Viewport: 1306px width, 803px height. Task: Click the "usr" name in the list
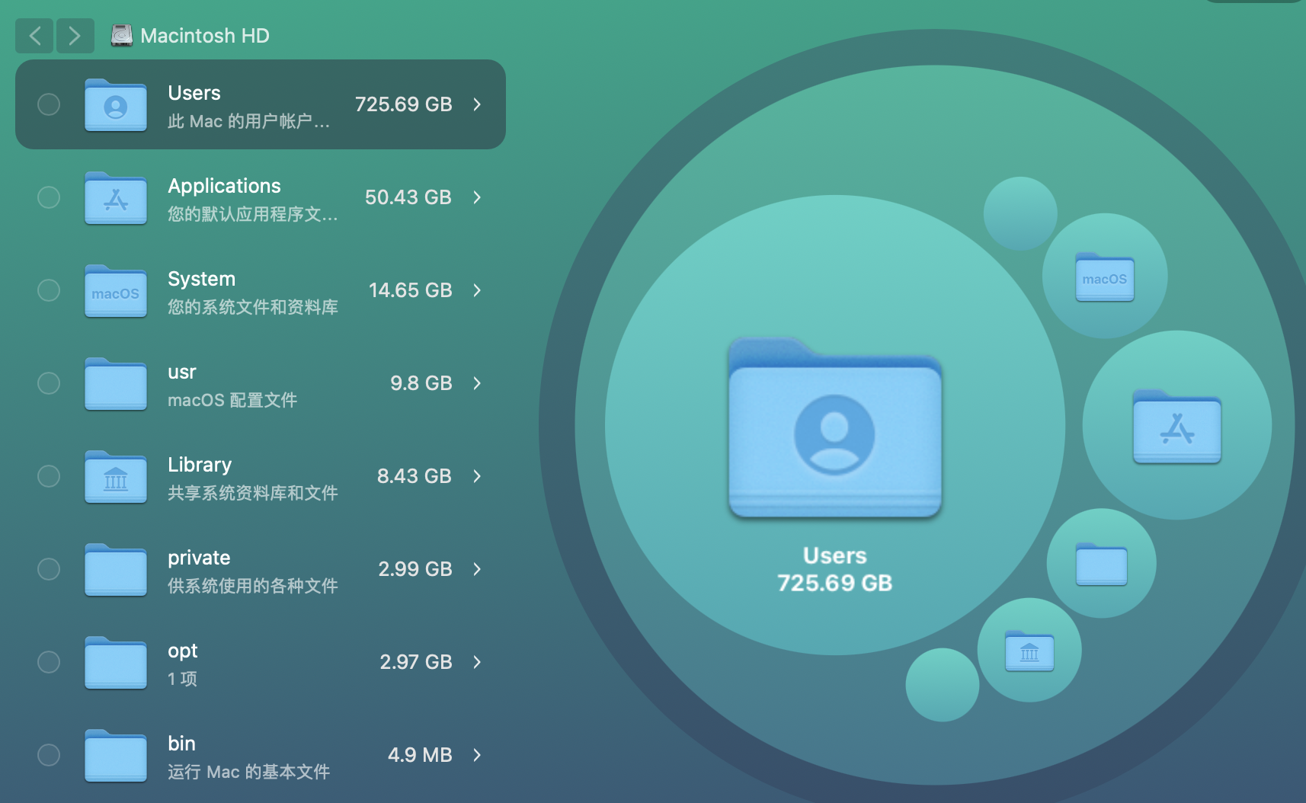[182, 373]
